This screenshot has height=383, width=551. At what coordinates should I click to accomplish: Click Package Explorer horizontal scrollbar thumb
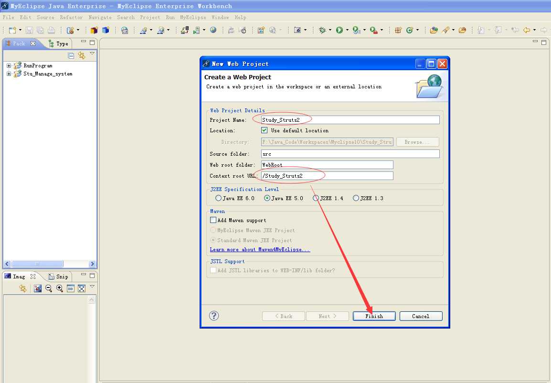pos(37,264)
